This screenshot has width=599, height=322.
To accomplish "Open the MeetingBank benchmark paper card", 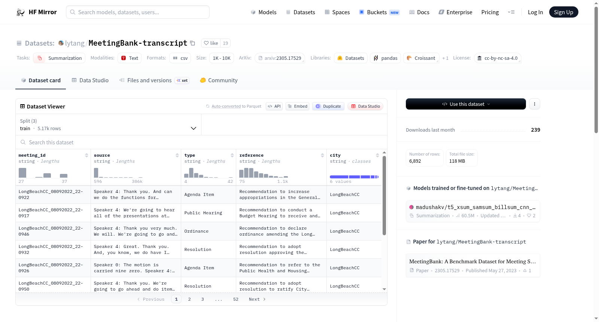I will tap(473, 266).
